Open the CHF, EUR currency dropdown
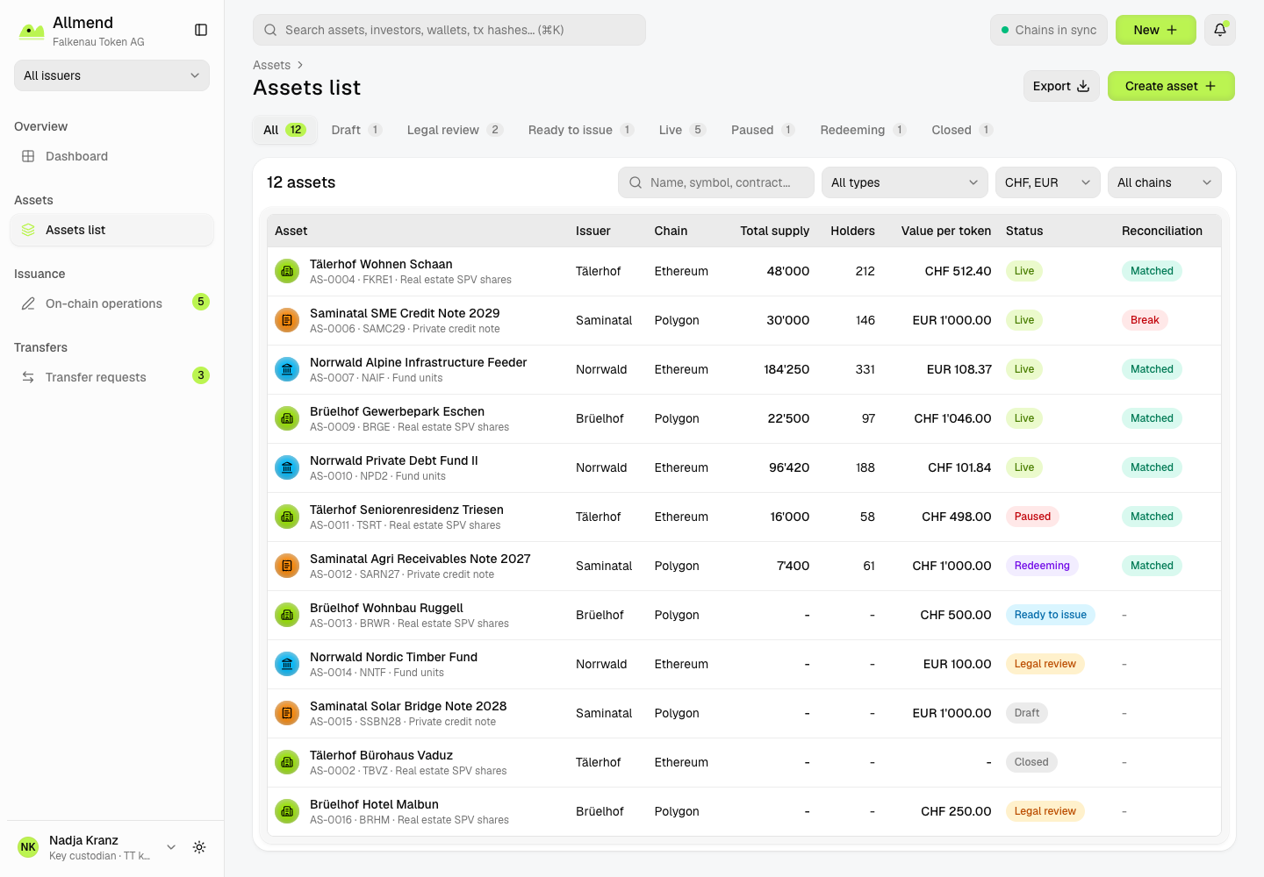Screen dimensions: 1264x877 1047,182
